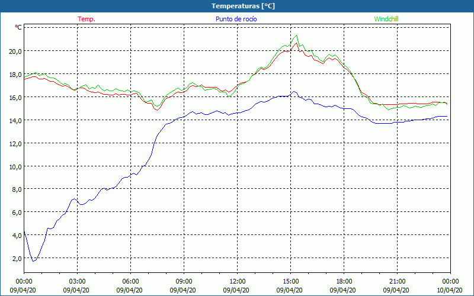Click the 10/04/20 date label
474x296 pixels.
point(450,290)
